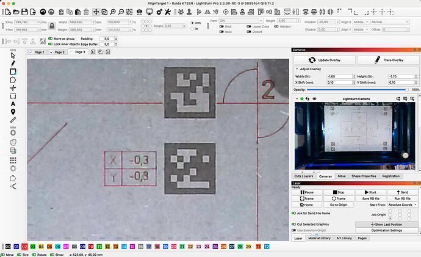Switch to the Page 1 tab
The height and width of the screenshot is (257, 421).
[37, 52]
